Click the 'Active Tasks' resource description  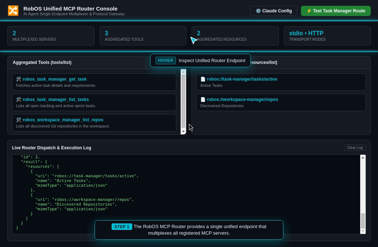coord(211,86)
